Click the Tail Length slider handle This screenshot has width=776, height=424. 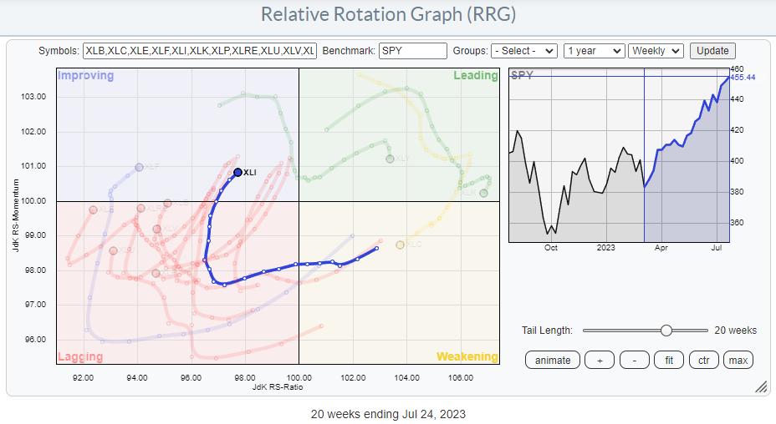[666, 331]
